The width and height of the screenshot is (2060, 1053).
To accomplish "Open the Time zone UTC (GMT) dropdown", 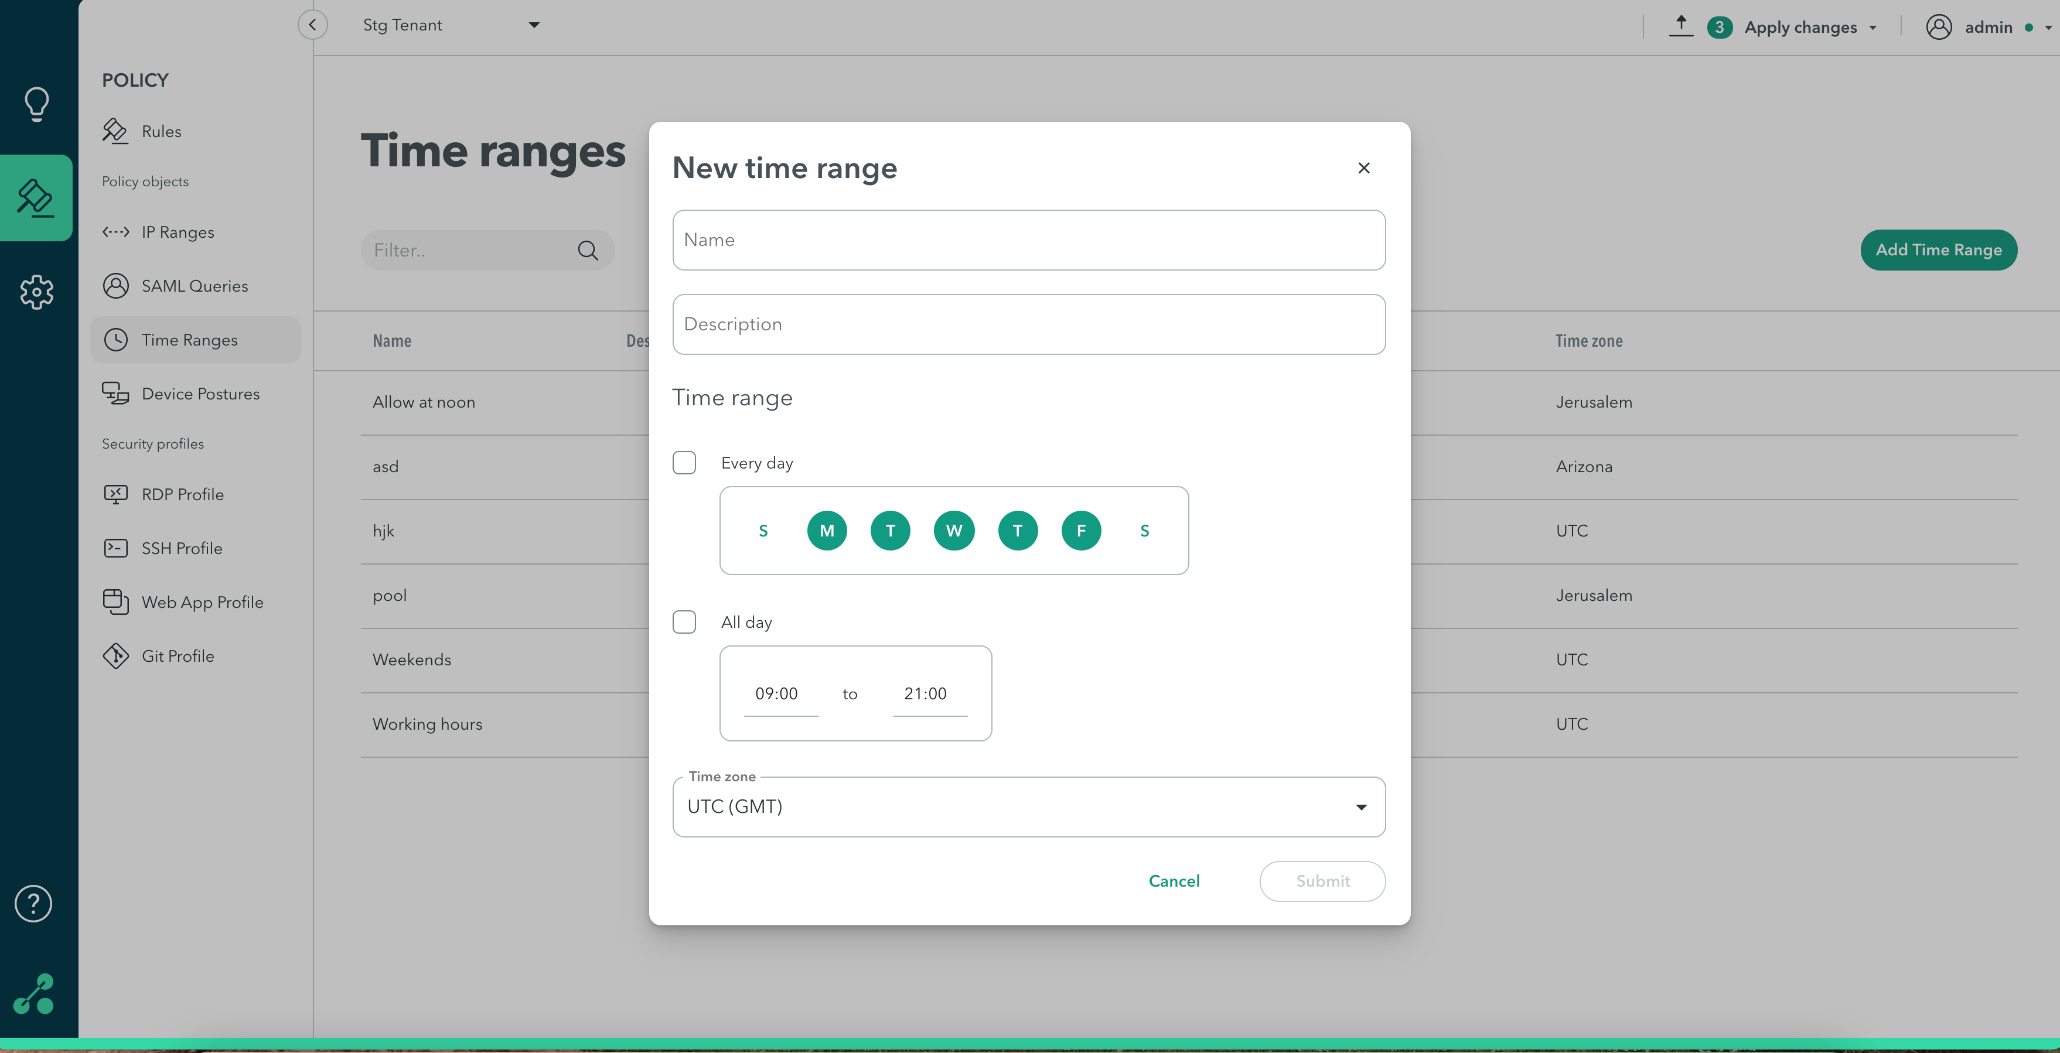I will click(1028, 807).
